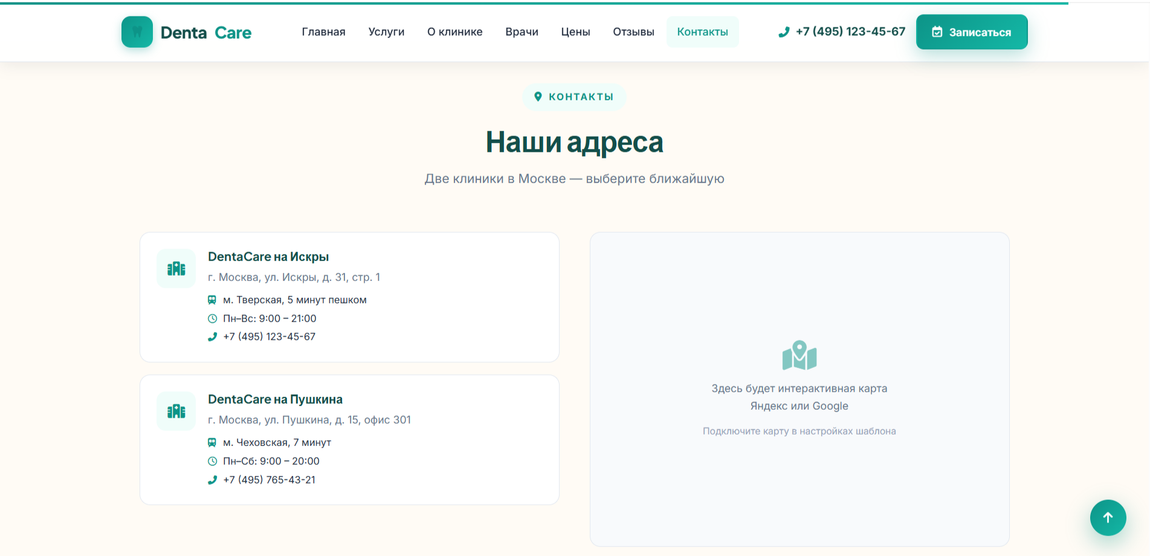Click hours Пн–Вс: 9:00 – 21:00
Image resolution: width=1150 pixels, height=556 pixels.
[270, 318]
